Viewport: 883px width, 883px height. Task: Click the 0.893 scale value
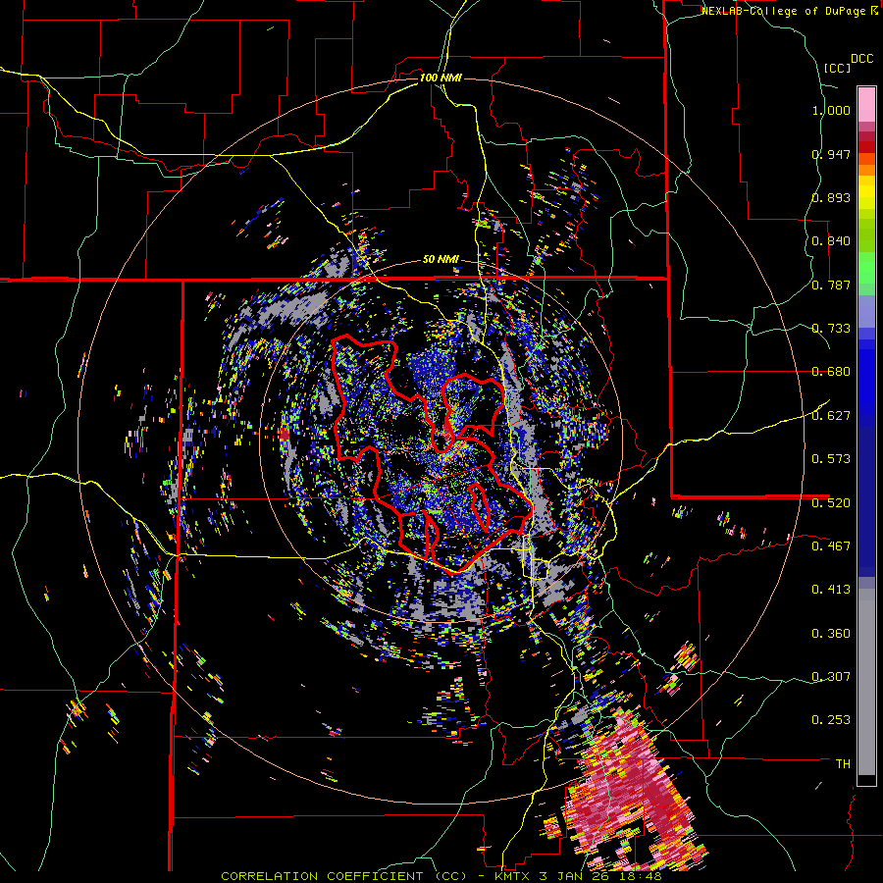(831, 197)
